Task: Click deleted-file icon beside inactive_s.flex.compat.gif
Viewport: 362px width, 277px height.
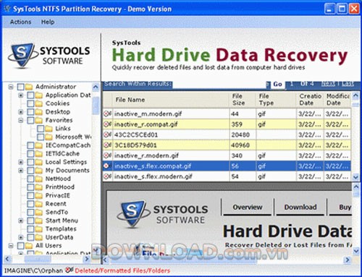Action: 107,166
